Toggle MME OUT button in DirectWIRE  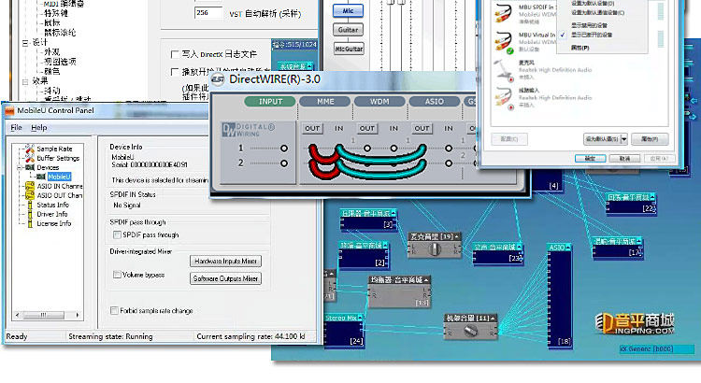(x=312, y=128)
